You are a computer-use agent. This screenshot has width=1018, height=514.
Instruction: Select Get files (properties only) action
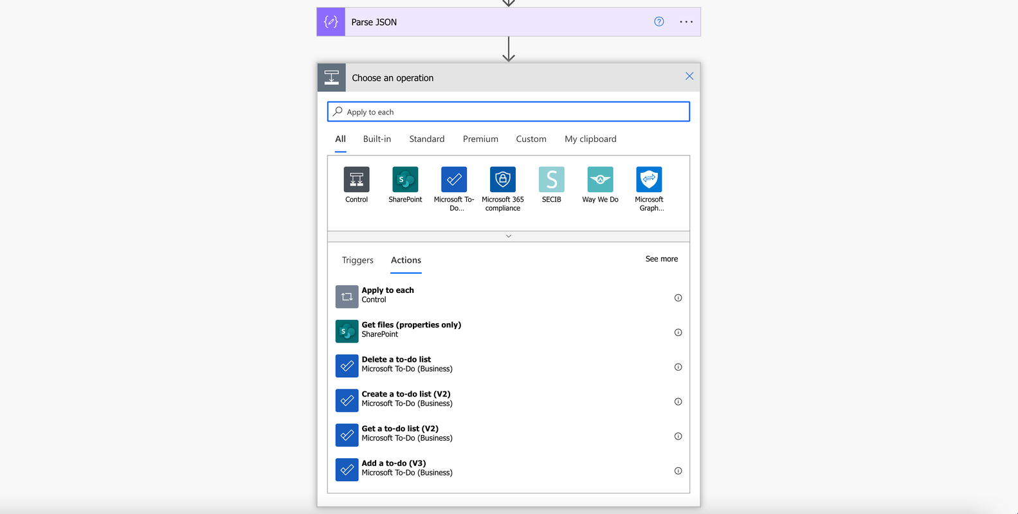[509, 330]
